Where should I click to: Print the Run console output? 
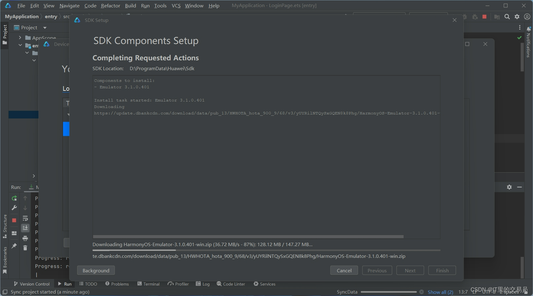pyautogui.click(x=25, y=238)
